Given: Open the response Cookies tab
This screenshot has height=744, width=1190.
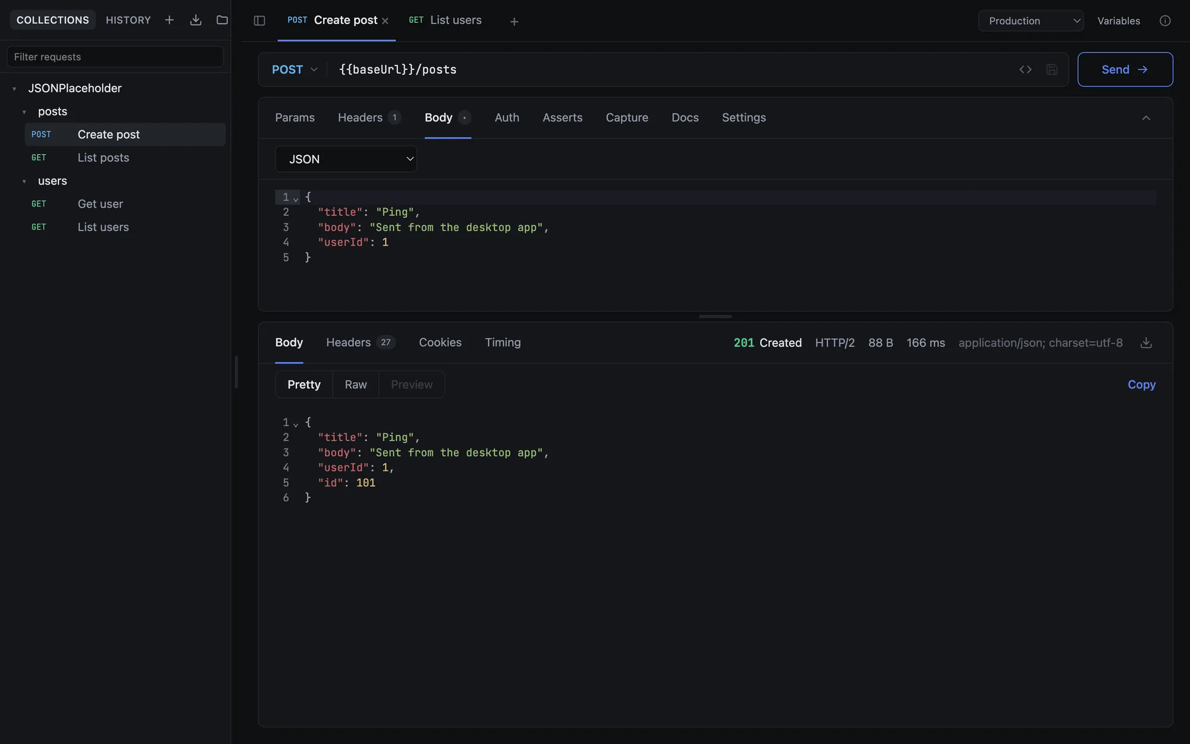Looking at the screenshot, I should coord(440,343).
